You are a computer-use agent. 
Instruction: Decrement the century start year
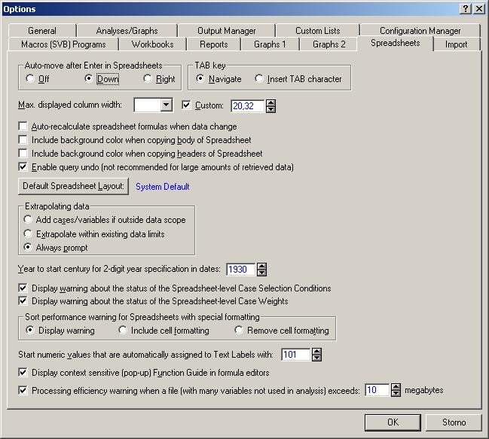(x=261, y=273)
